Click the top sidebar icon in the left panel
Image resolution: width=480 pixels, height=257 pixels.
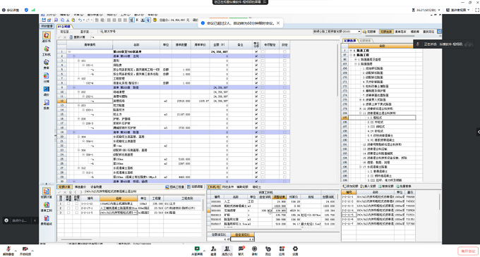[47, 37]
